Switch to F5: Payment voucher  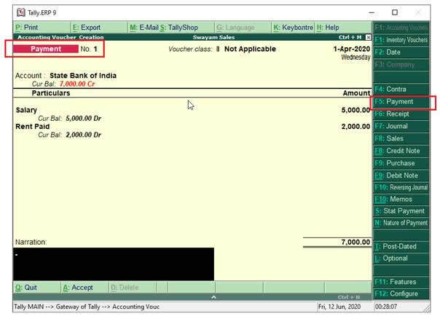[x=401, y=101]
